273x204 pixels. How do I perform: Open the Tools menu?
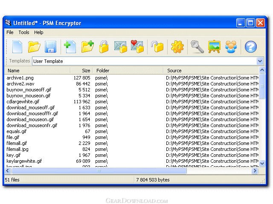(x=24, y=32)
